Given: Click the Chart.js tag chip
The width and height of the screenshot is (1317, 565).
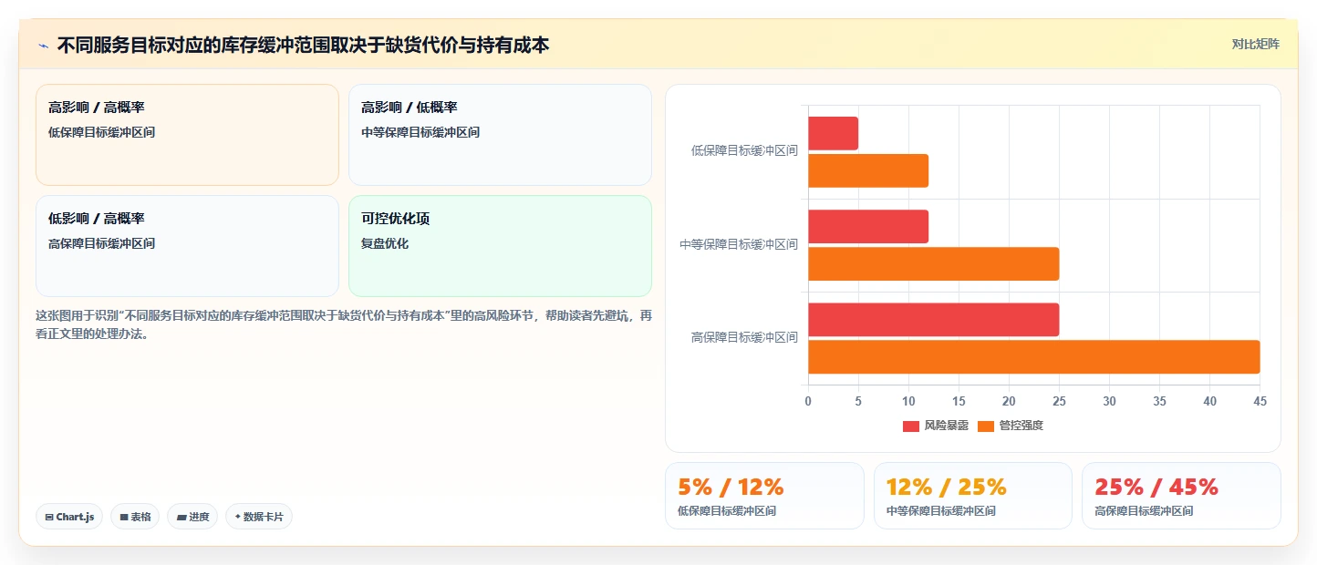Looking at the screenshot, I should pos(69,517).
